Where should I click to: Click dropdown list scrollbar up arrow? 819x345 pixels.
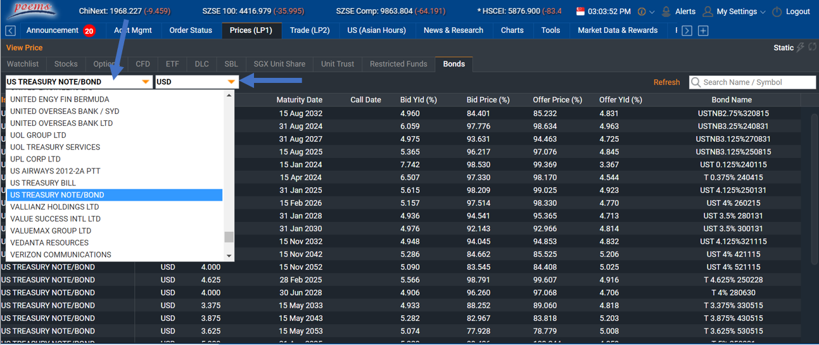(229, 96)
